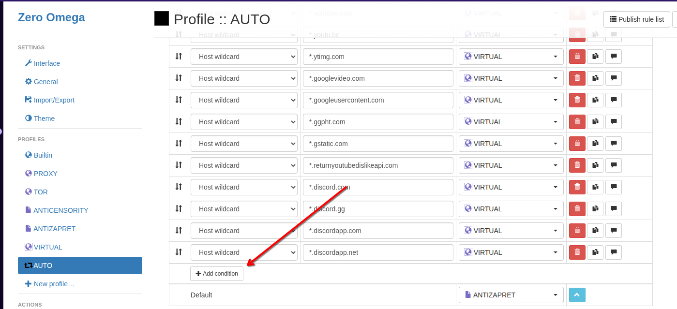This screenshot has width=677, height=309.
Task: Click the black AUTO profile color swatch
Action: (x=162, y=18)
